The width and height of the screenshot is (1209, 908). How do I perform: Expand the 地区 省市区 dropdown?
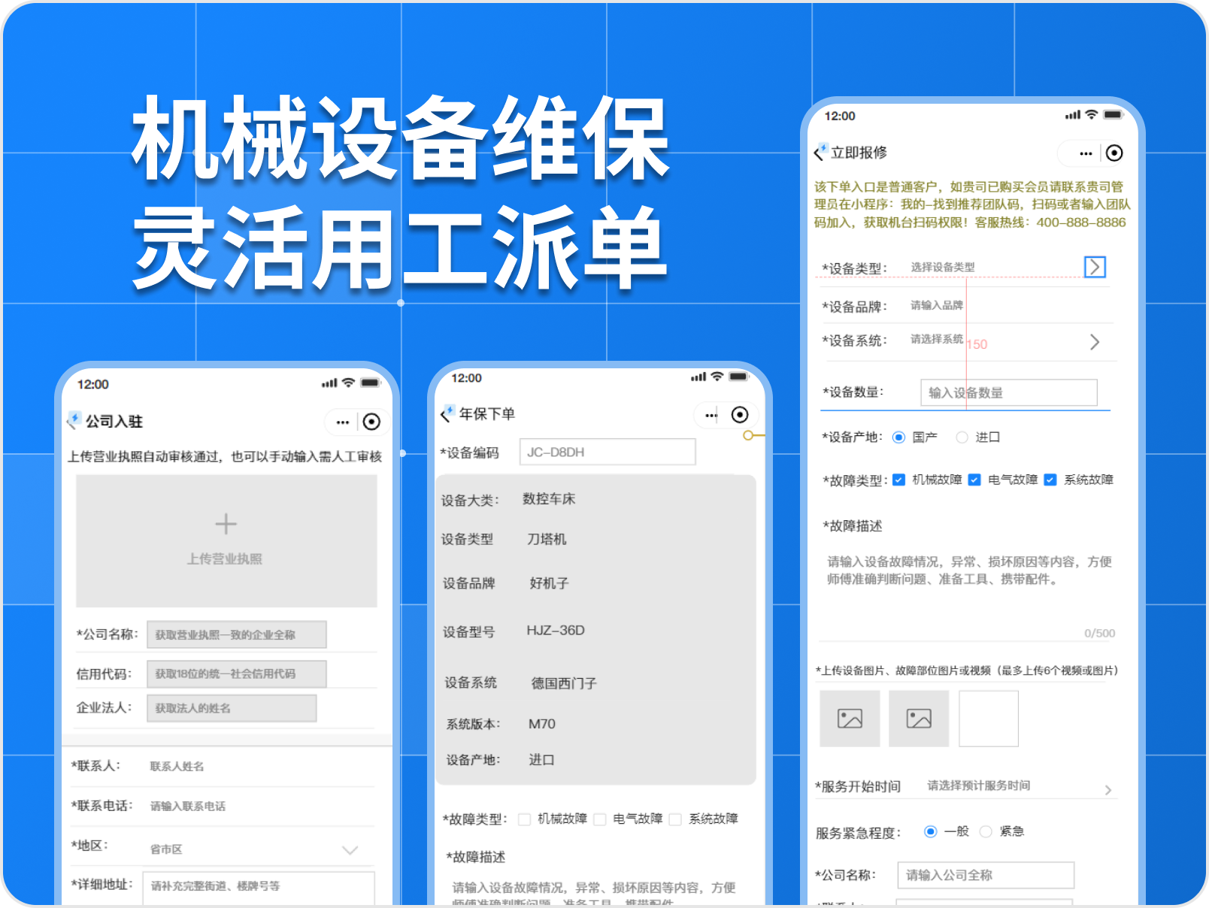click(x=350, y=850)
